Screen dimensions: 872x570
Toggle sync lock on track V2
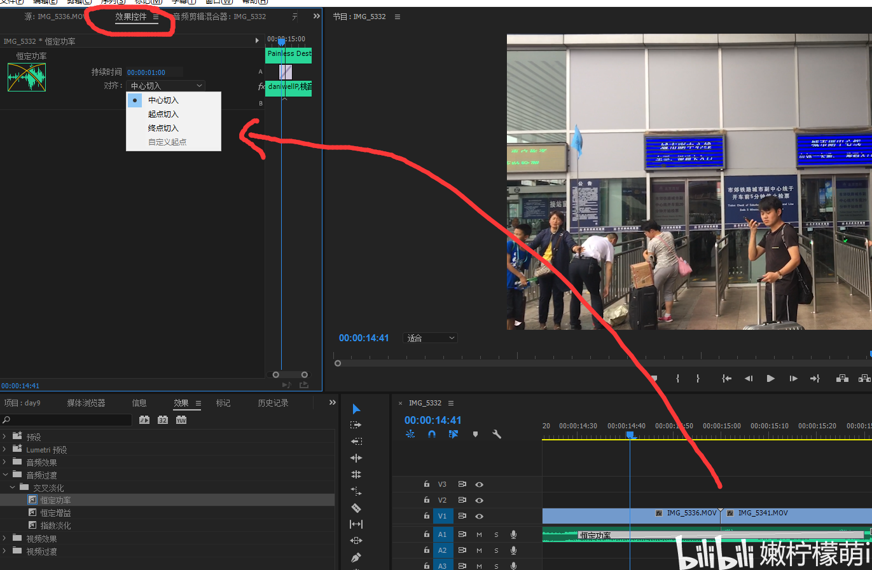coord(462,500)
